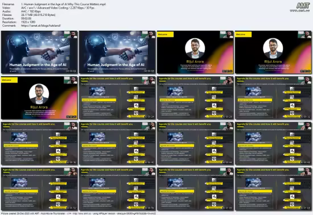313x215 pixels.
Task: Open the thumbnail at timestamp 00:00:08
Action: click(117, 52)
